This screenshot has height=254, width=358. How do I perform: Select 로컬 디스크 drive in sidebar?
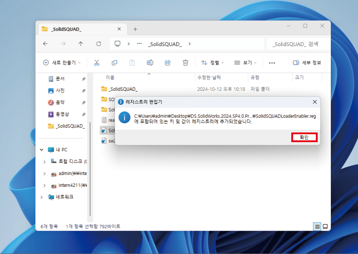point(68,161)
